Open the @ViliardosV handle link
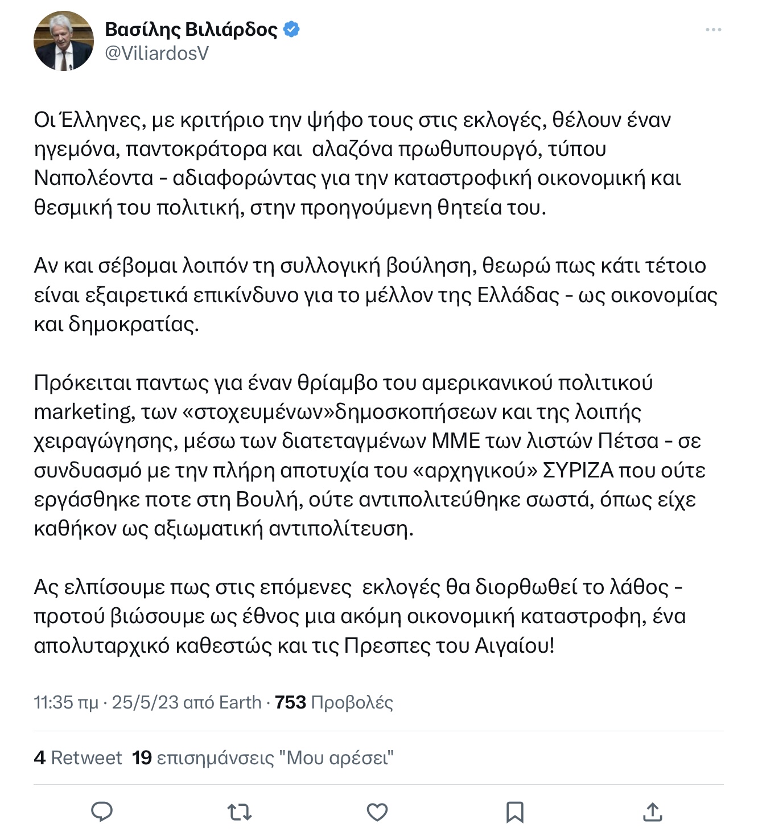This screenshot has width=758, height=832. click(x=157, y=53)
